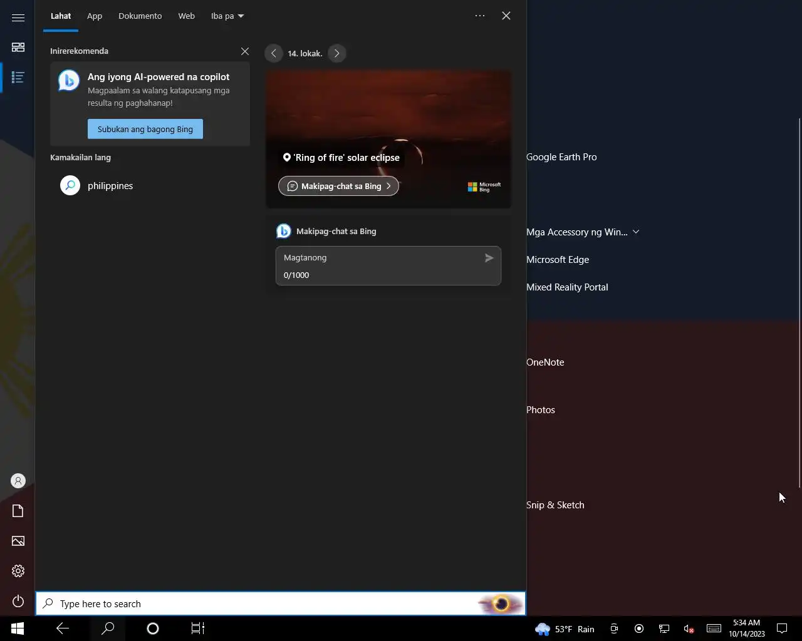Click the taskbar search magnifier
Image resolution: width=802 pixels, height=641 pixels.
click(x=108, y=628)
